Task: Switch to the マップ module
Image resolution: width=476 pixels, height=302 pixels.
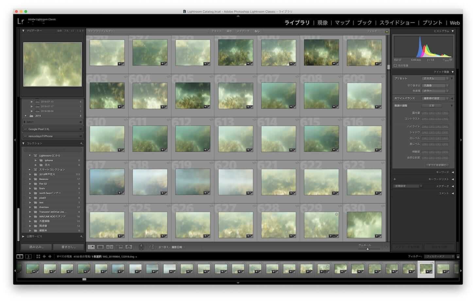Action: coord(342,23)
